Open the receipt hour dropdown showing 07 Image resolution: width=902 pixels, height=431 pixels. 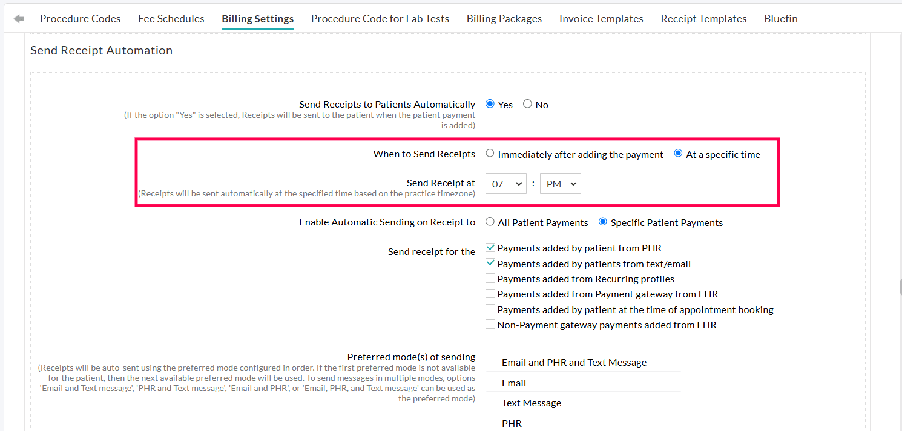pos(505,183)
